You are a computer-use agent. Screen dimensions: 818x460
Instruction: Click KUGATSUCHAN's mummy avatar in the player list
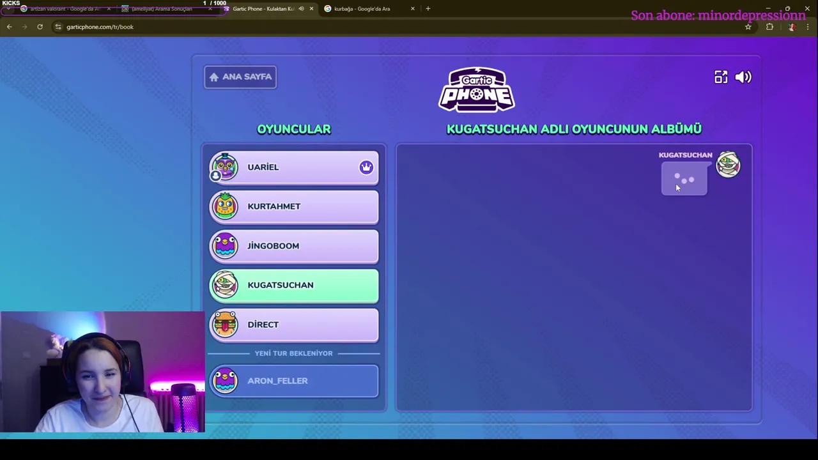click(x=224, y=285)
